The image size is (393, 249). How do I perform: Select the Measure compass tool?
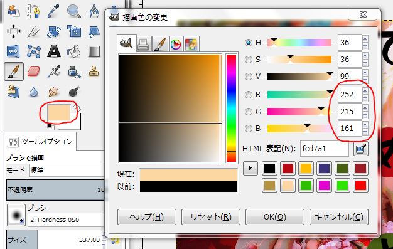[x=94, y=11]
